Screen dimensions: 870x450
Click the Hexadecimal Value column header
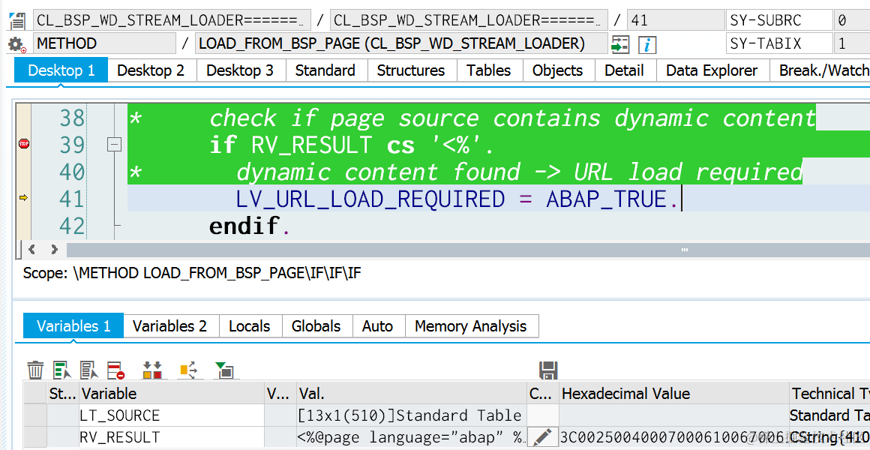click(x=673, y=394)
